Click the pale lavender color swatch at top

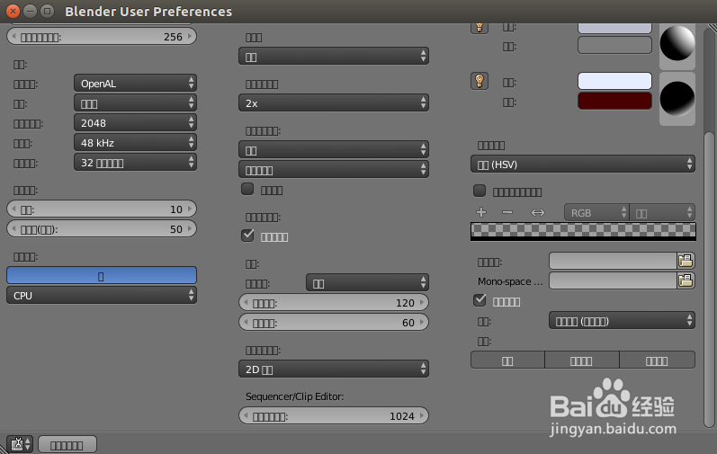(x=614, y=28)
